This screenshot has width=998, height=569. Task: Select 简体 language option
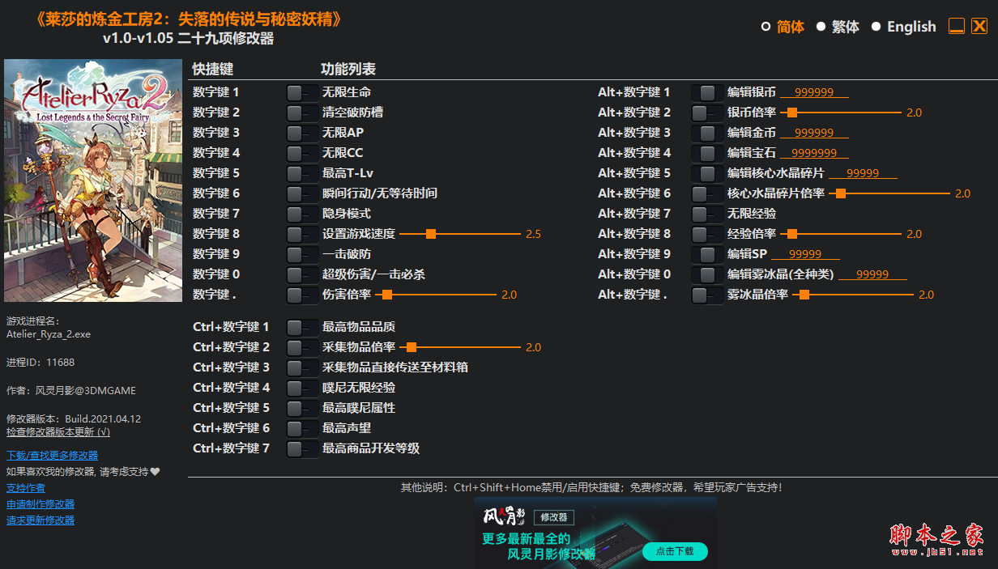click(783, 27)
